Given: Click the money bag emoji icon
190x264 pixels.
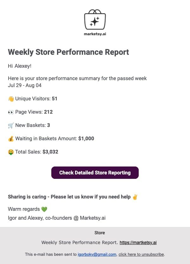Looking at the screenshot, I should pyautogui.click(x=11, y=139).
